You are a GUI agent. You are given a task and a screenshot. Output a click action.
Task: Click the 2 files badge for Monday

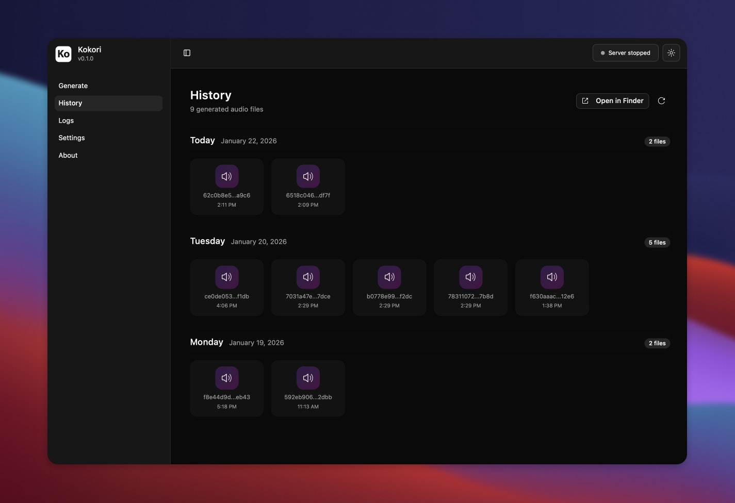coord(657,343)
